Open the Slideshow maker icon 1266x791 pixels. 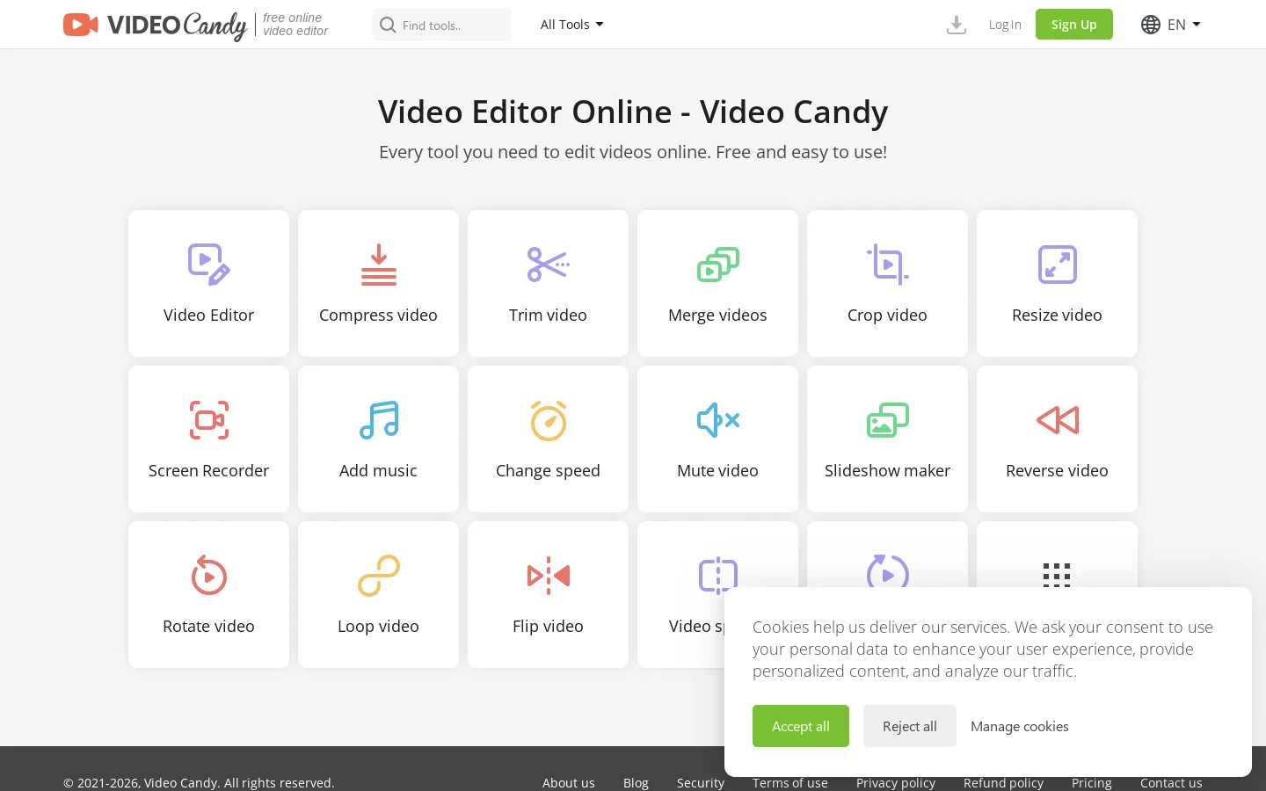(x=887, y=420)
